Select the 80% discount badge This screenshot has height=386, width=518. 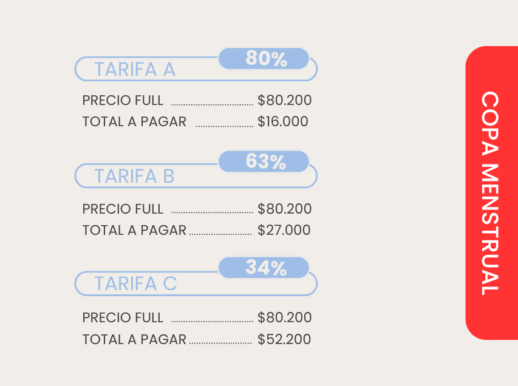click(x=264, y=59)
